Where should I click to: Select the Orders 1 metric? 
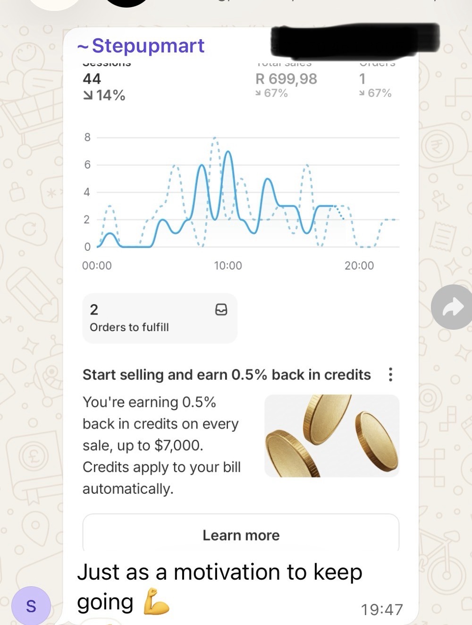(x=376, y=79)
